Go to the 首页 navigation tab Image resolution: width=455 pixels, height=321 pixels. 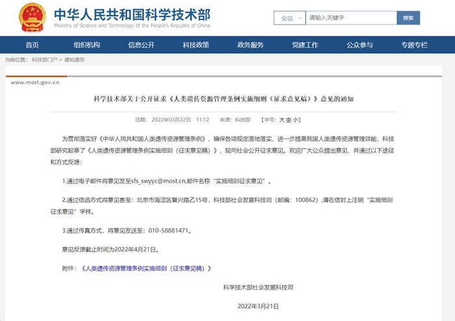coord(32,45)
